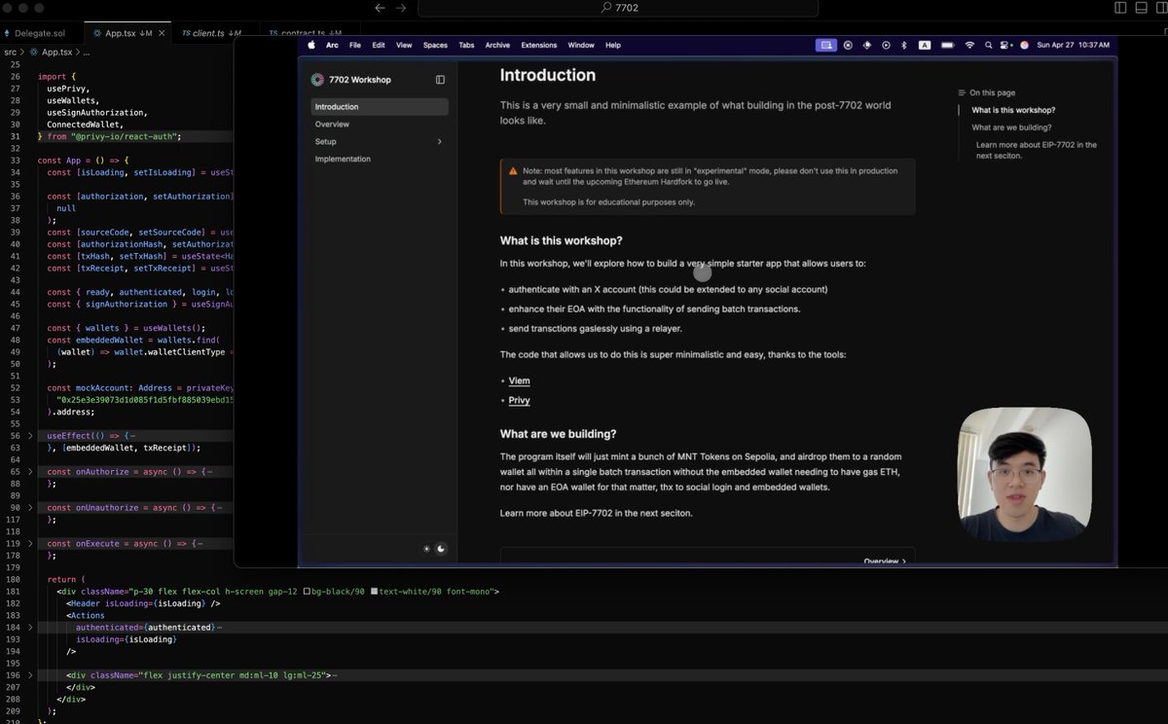Unfold the onUnauthorize function at line 90

tap(30, 508)
